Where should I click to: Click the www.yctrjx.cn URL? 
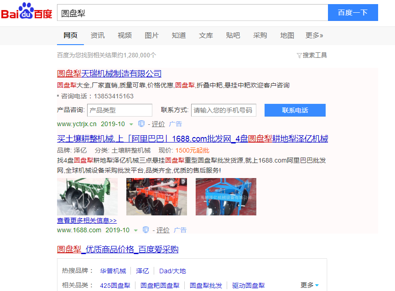[77, 124]
